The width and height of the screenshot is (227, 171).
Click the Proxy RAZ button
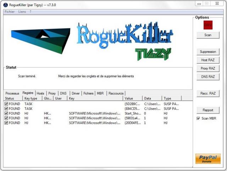(208, 68)
